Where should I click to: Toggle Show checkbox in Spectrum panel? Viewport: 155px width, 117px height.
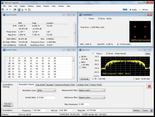point(107,54)
